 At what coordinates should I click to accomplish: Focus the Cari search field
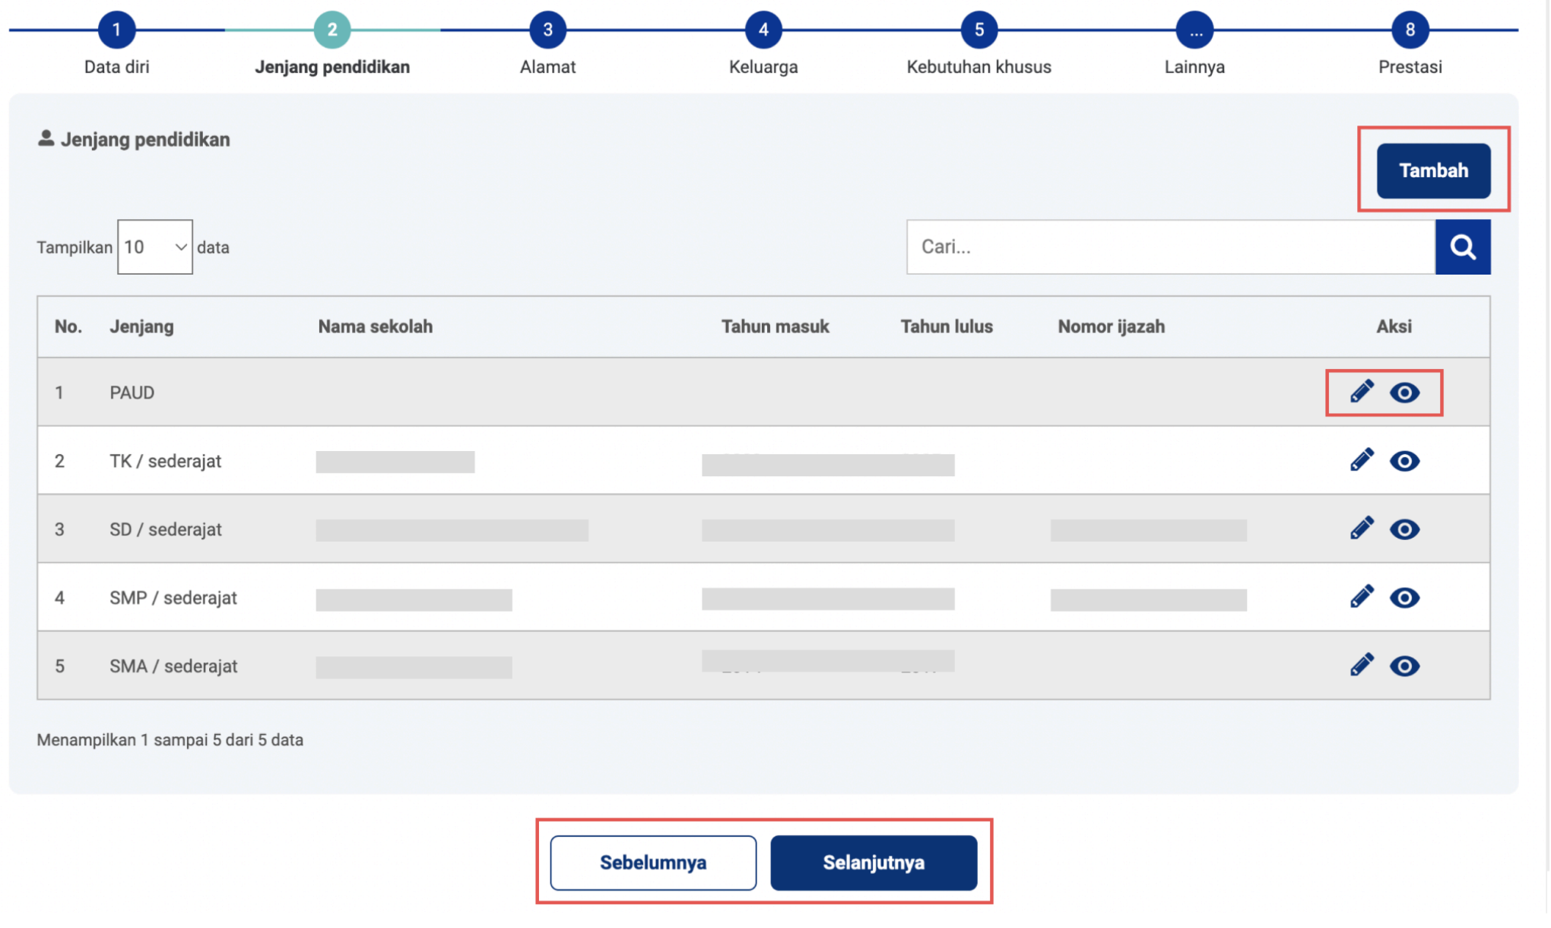pyautogui.click(x=1170, y=246)
